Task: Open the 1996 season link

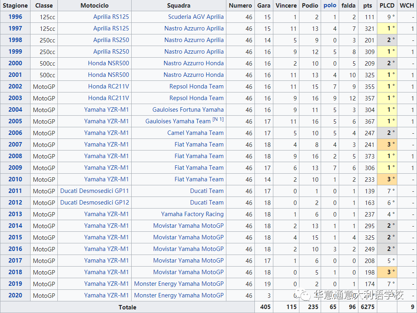Action: pyautogui.click(x=15, y=17)
